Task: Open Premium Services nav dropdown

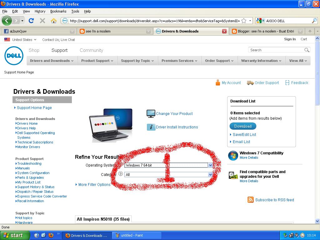Action: click(x=179, y=61)
